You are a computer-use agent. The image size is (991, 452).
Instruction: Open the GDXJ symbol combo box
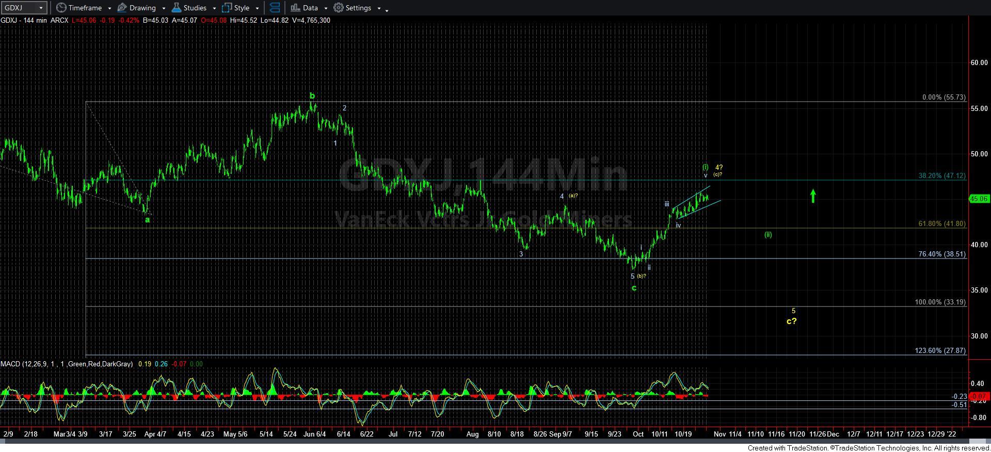tap(24, 8)
